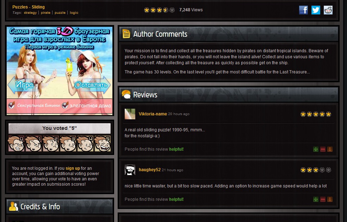Open Viktoria-name's avatar picture
Viewport: 347px width, 222px height.
click(130, 114)
